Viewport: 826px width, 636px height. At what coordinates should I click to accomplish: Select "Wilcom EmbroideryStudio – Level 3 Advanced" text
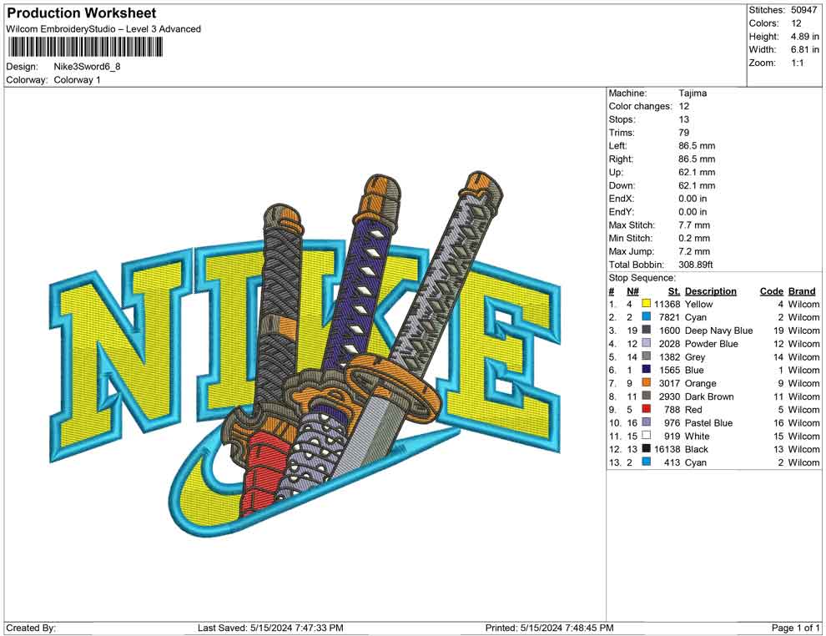coord(103,29)
